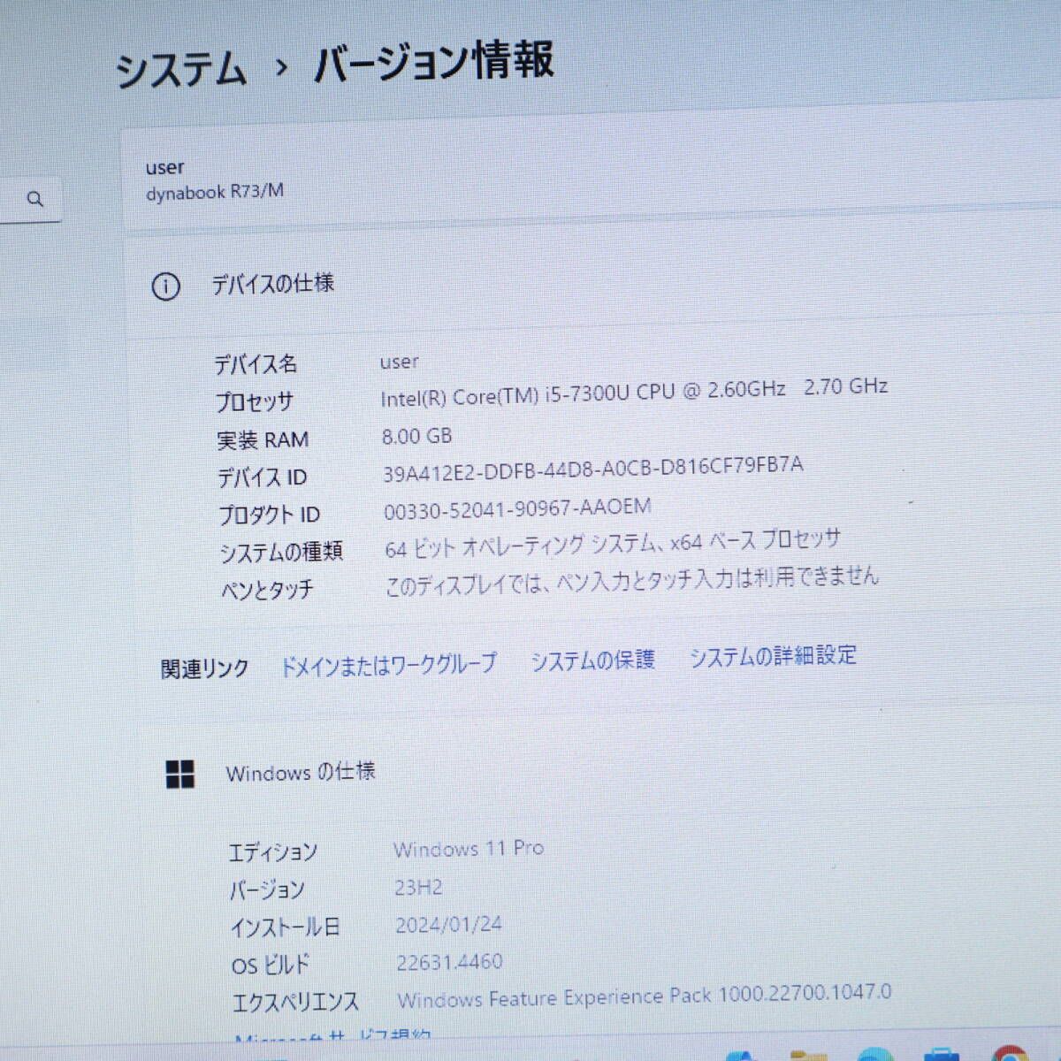Click the エディション label
The image size is (1061, 1061).
click(273, 852)
